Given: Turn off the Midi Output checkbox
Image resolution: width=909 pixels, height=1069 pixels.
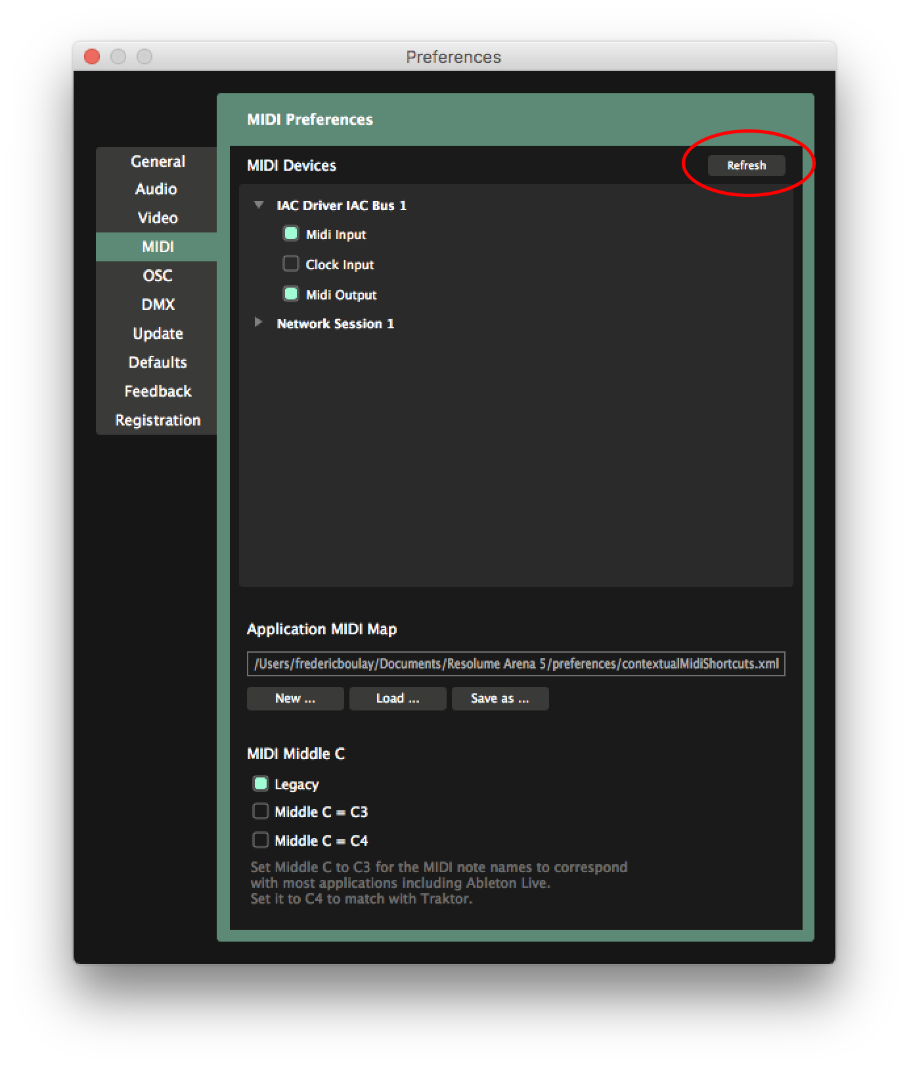Looking at the screenshot, I should click(x=290, y=294).
